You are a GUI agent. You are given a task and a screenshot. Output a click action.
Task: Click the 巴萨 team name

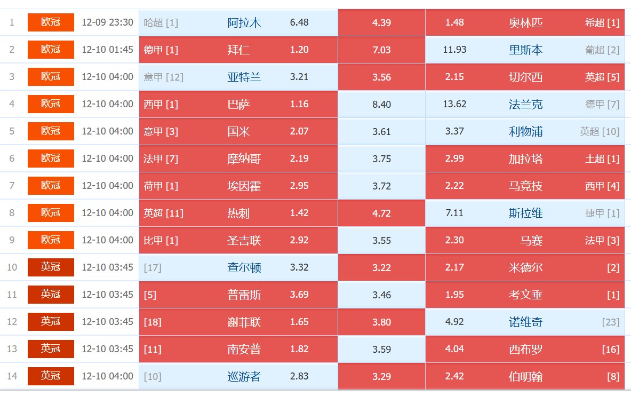point(238,104)
